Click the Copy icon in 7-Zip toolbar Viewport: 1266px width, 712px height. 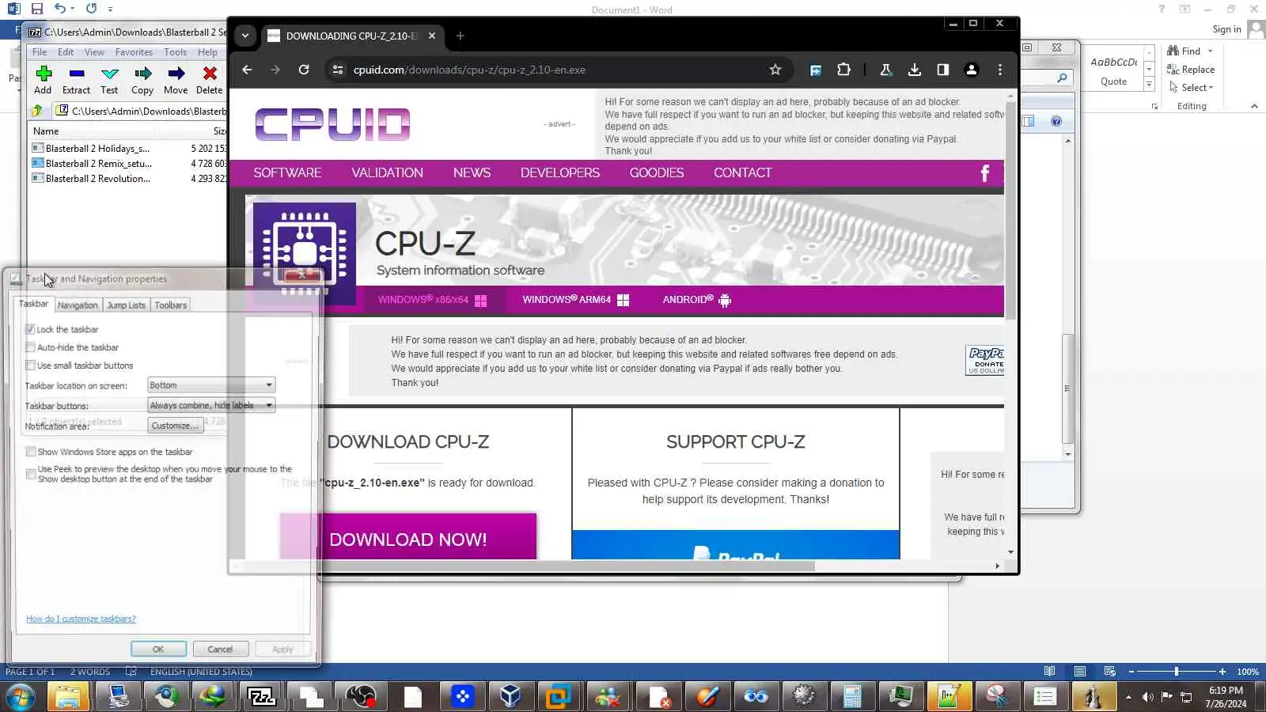click(x=142, y=74)
